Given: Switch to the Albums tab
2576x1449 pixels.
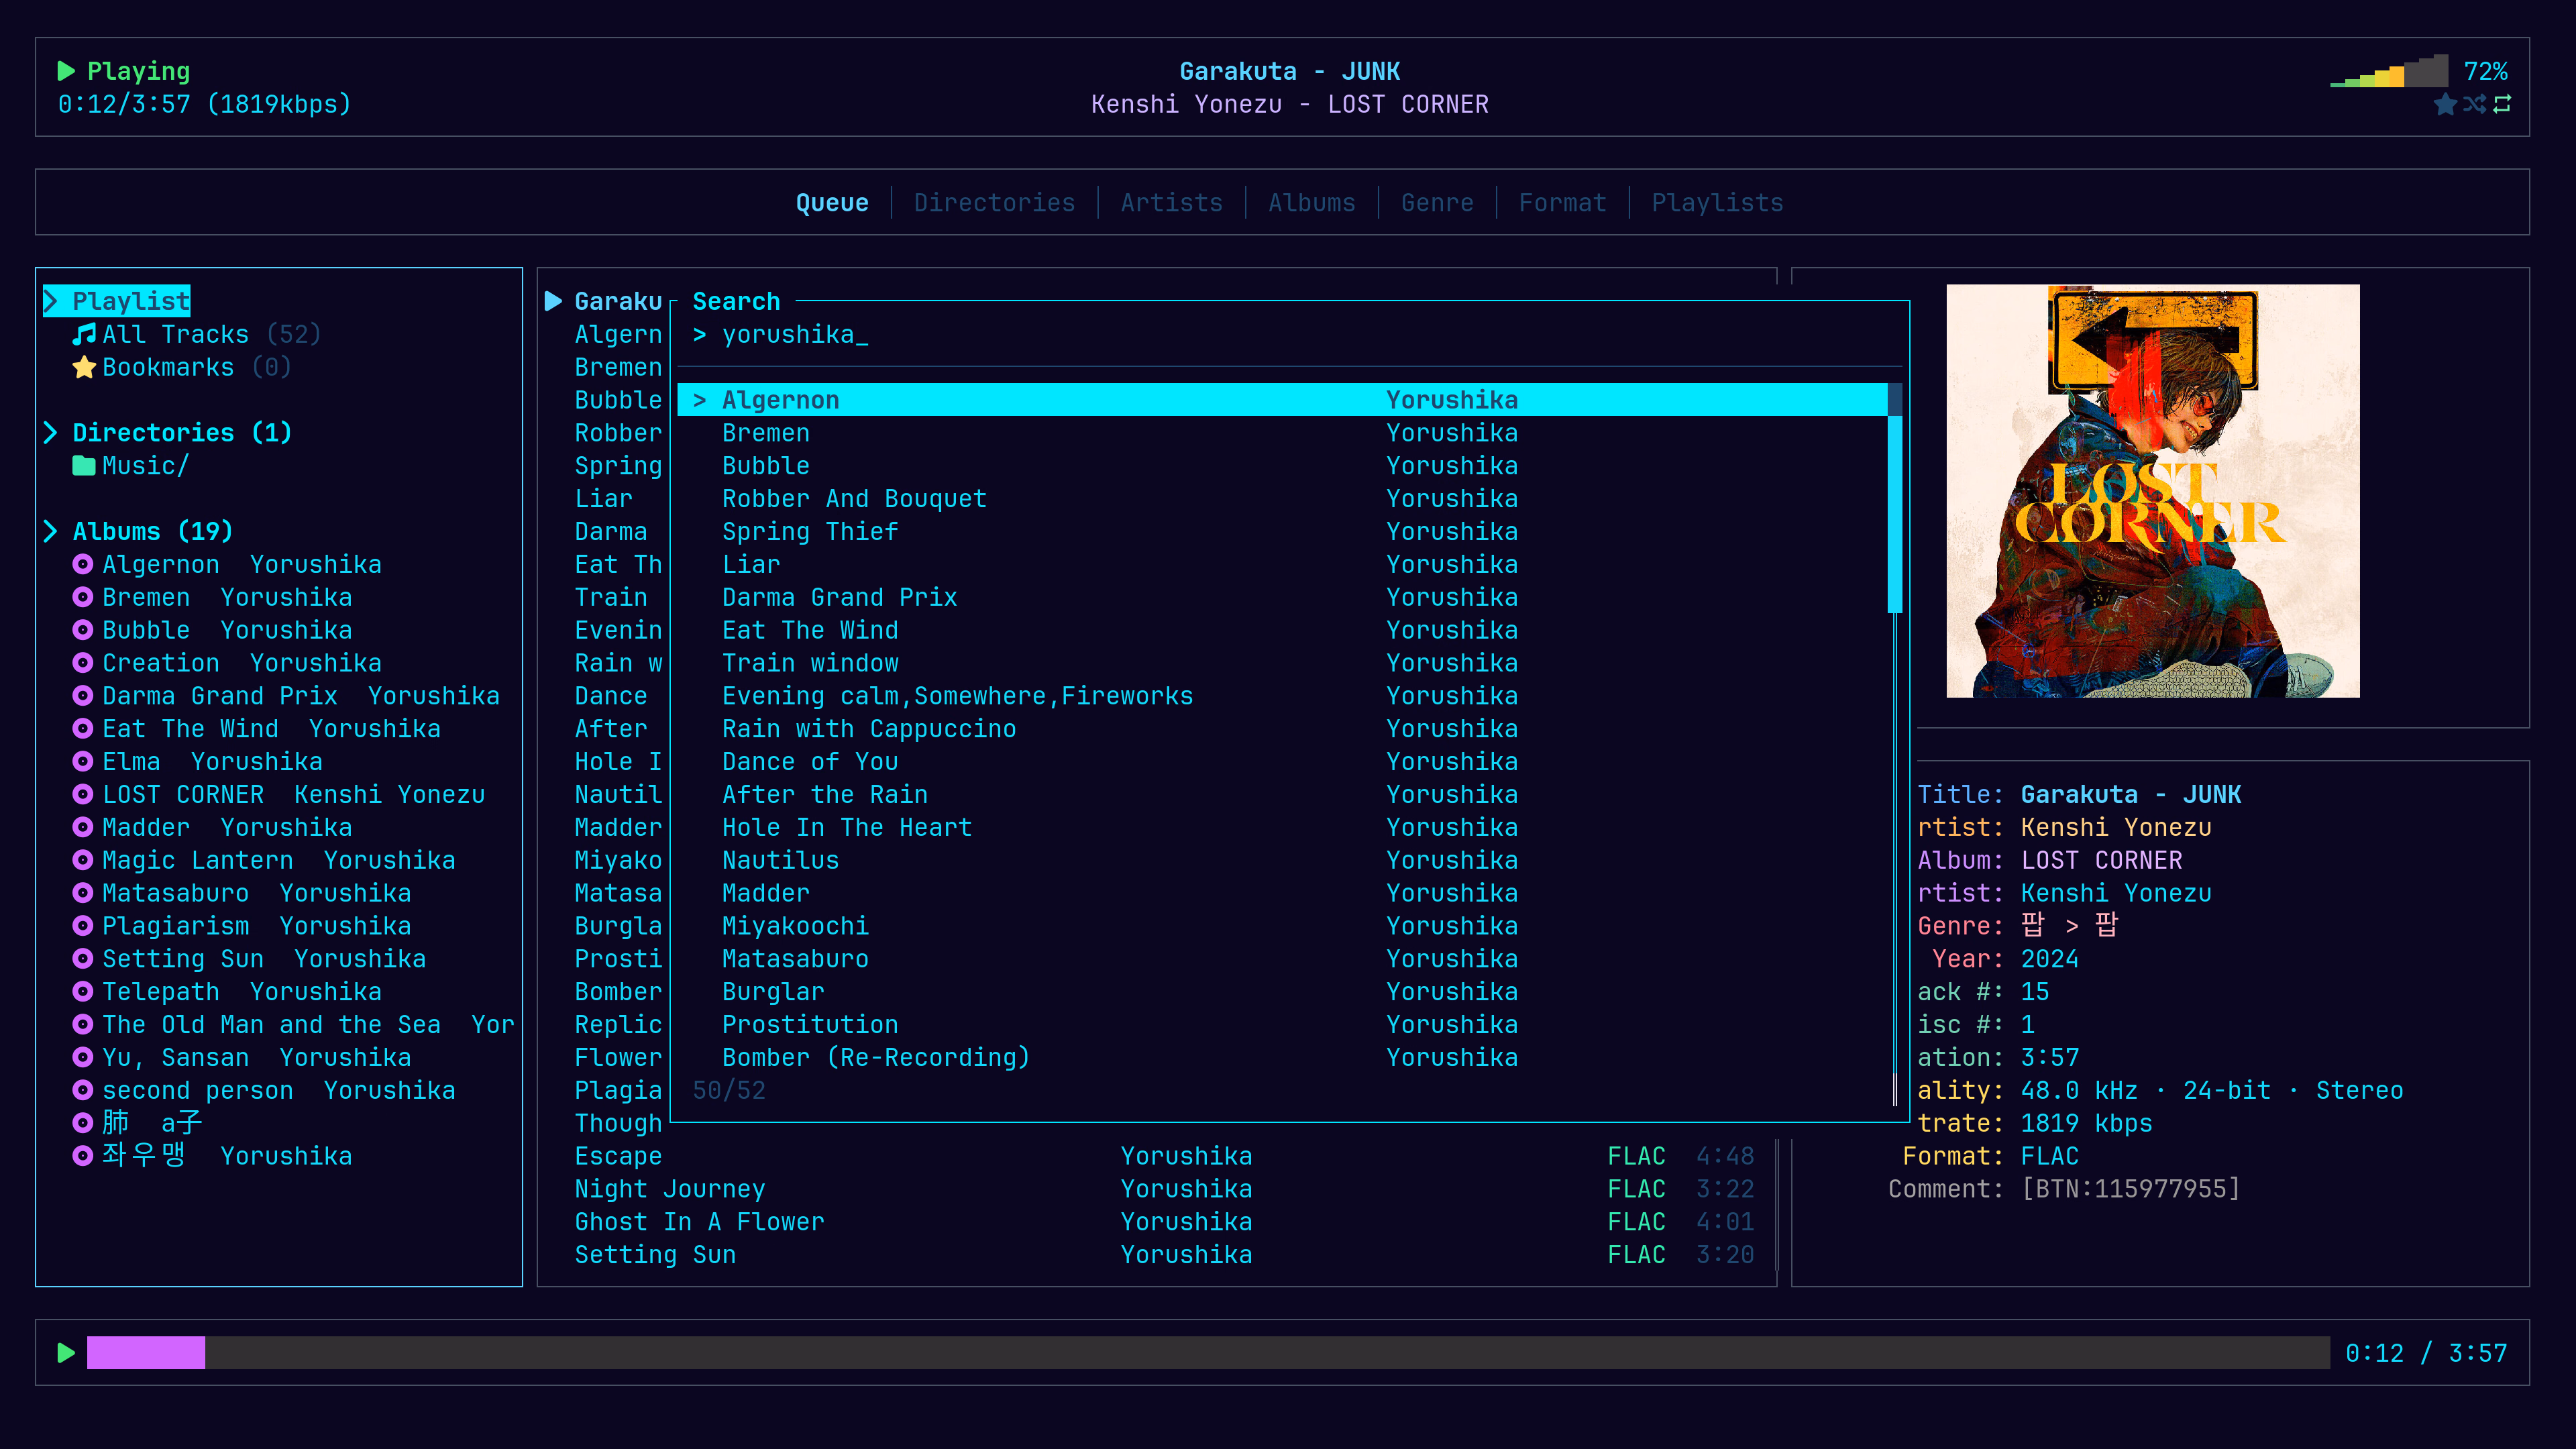Looking at the screenshot, I should pyautogui.click(x=1311, y=203).
